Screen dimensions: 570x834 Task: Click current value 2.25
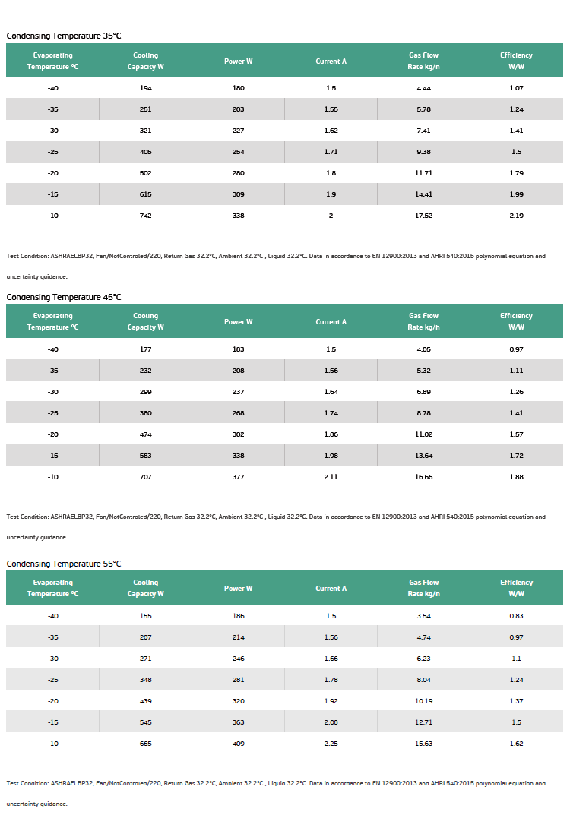[x=331, y=743]
